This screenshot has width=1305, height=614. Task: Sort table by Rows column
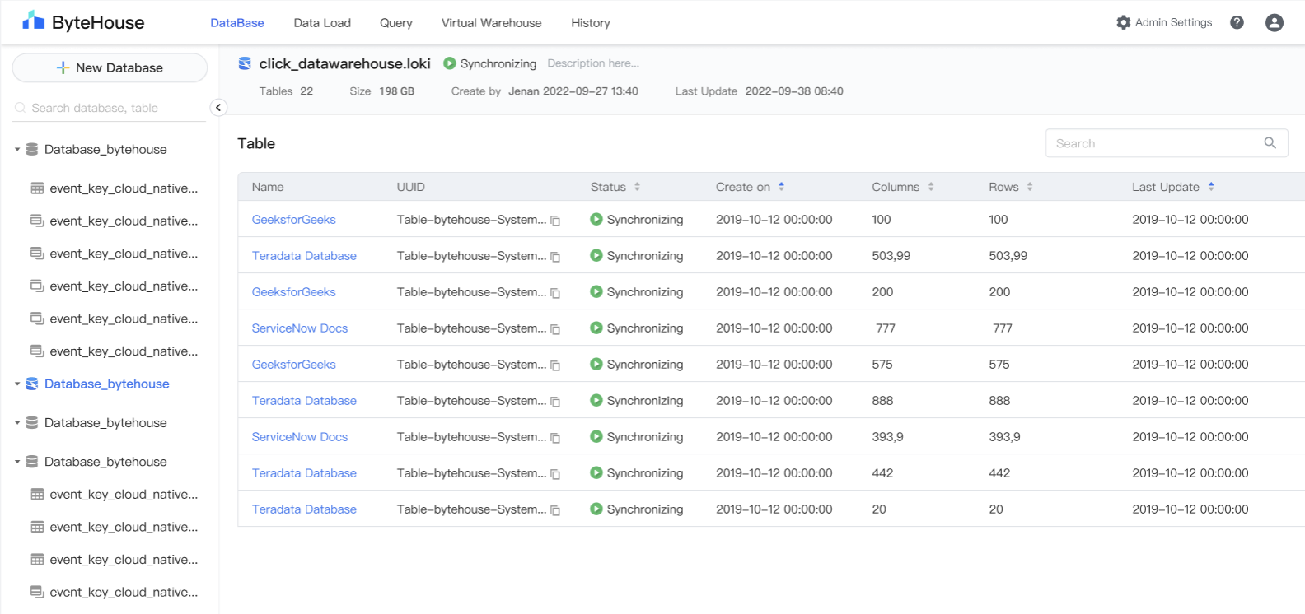pos(1030,187)
